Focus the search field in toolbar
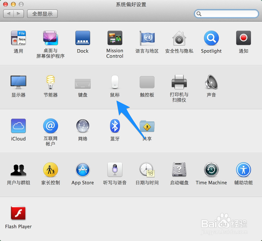262x241 pixels. pyautogui.click(x=226, y=14)
